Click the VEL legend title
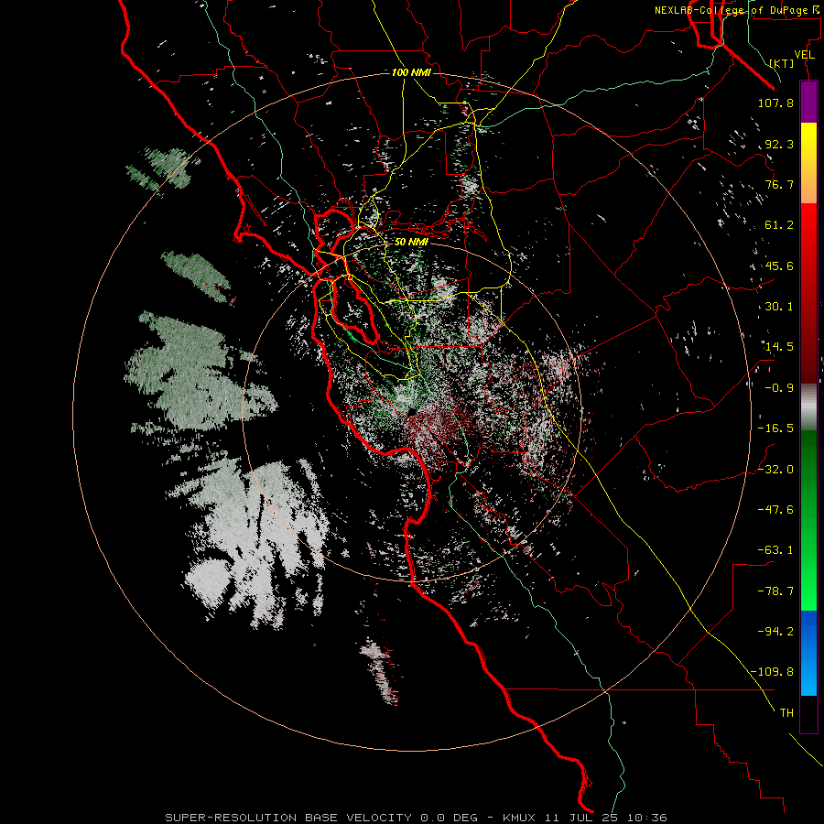 coord(804,55)
